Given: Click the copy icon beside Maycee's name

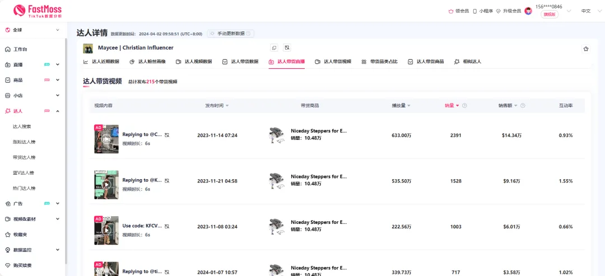Looking at the screenshot, I should click(274, 48).
